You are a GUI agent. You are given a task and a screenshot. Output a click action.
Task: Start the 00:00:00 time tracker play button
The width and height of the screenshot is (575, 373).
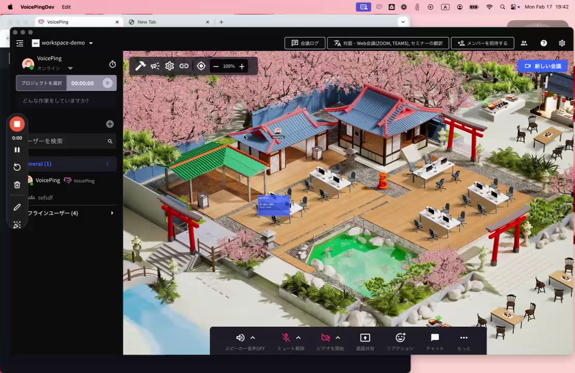tap(107, 83)
